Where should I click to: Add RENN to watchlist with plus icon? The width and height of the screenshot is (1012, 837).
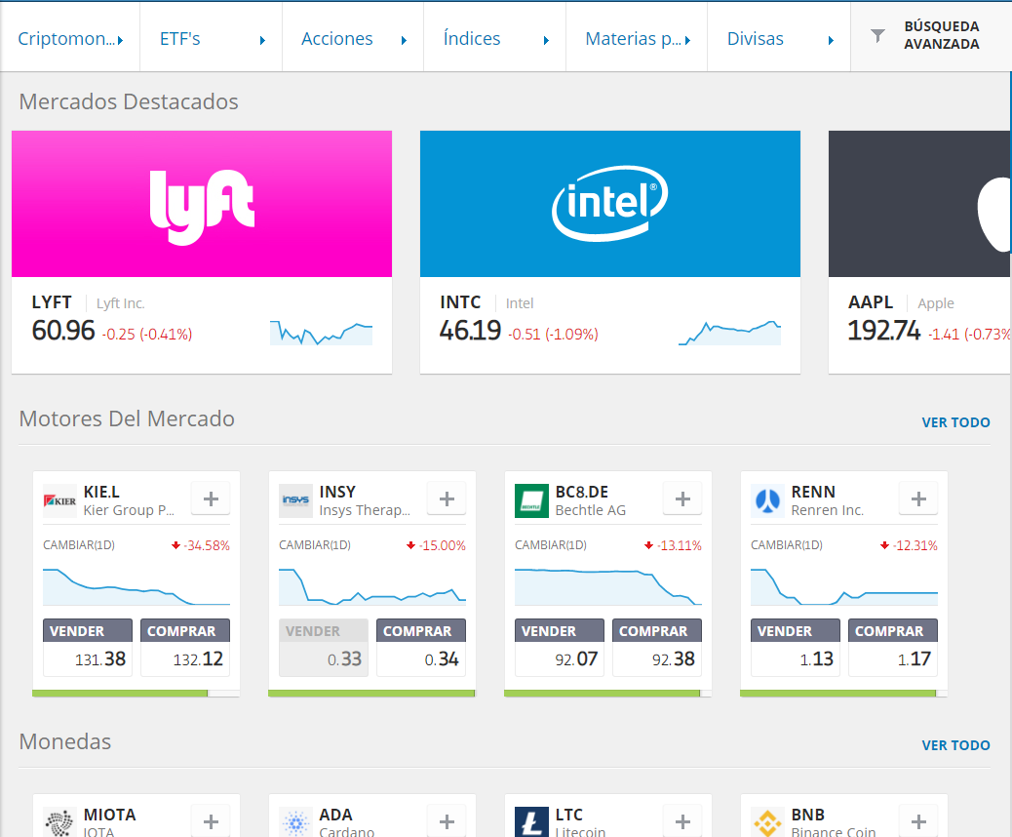919,498
